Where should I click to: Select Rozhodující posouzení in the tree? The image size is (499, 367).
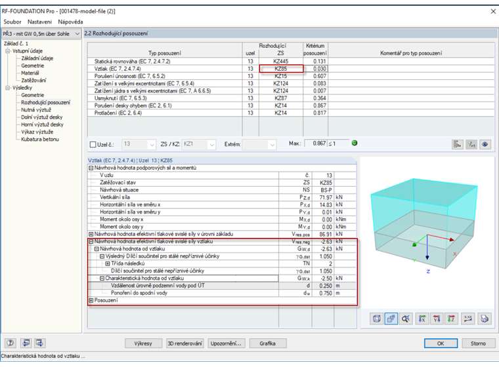(45, 102)
